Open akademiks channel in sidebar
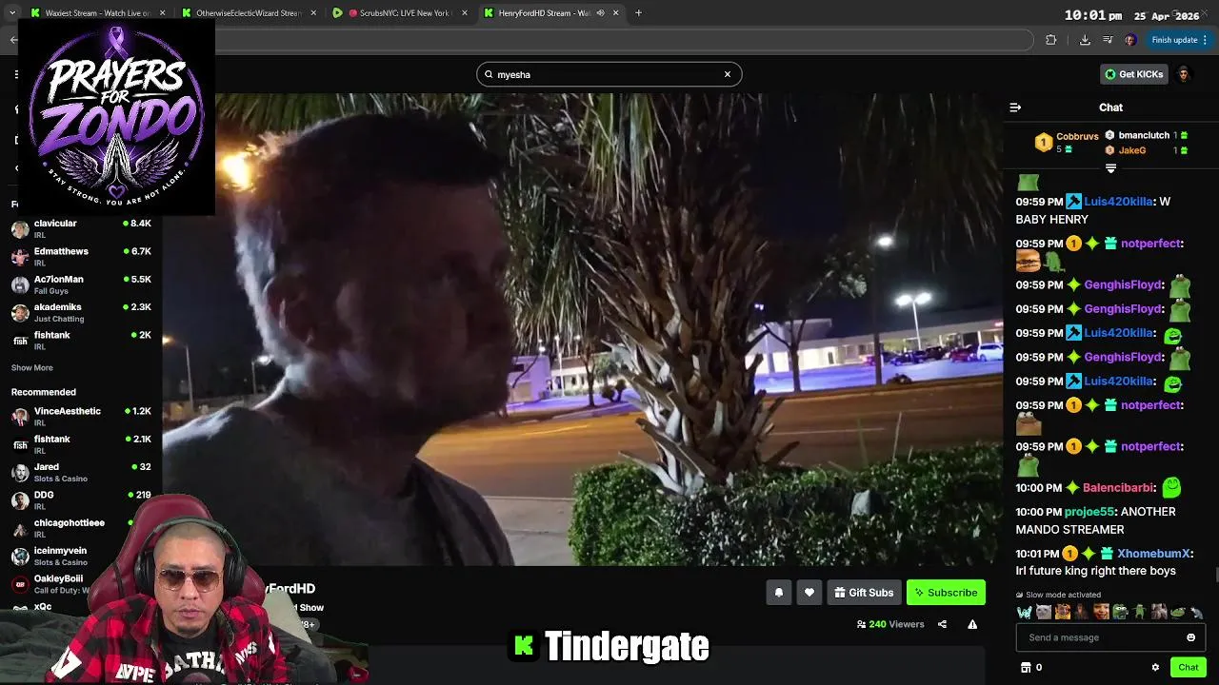 81,312
